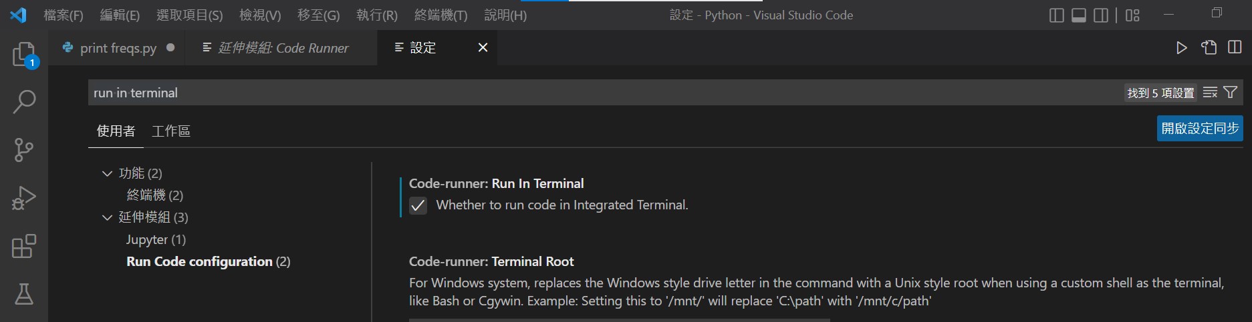
Task: Click the Run Code play icon
Action: tap(1182, 48)
